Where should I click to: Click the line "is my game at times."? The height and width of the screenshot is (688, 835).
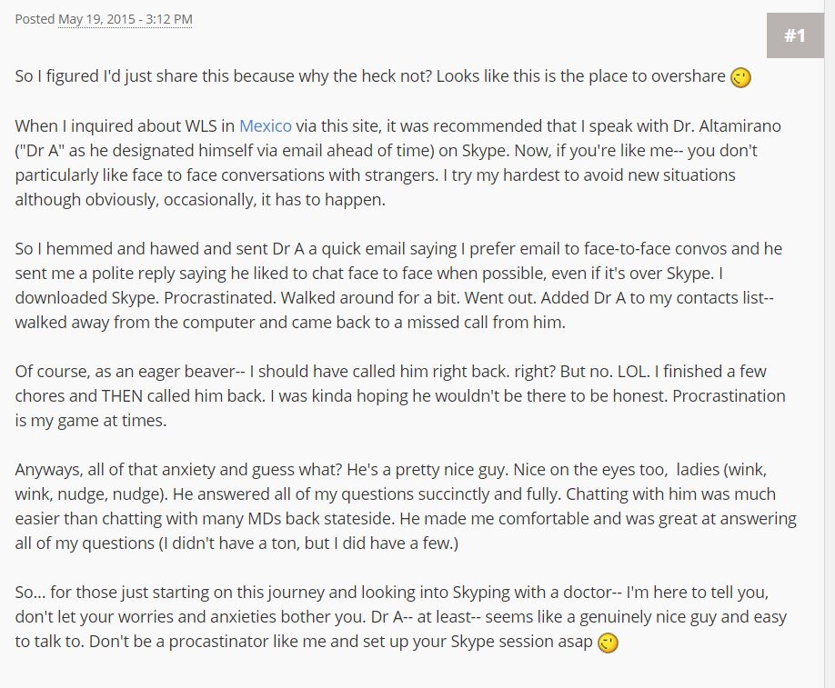coord(91,421)
